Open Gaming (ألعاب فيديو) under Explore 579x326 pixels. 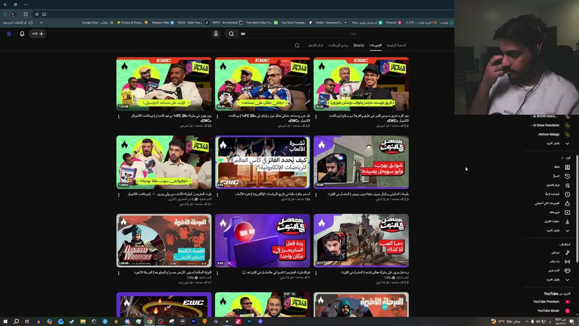(559, 270)
